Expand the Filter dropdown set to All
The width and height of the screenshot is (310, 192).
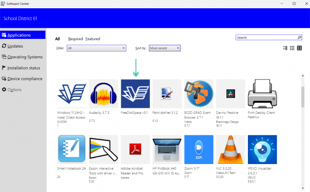[x=97, y=48]
